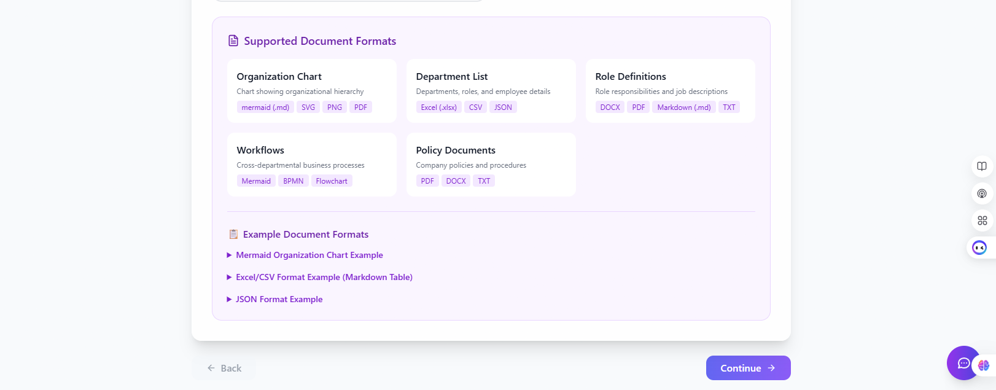The height and width of the screenshot is (390, 996).
Task: Click the Policy Documents card title
Action: (x=456, y=150)
